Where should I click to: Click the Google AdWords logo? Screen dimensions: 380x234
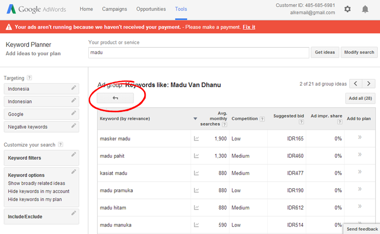click(x=36, y=9)
